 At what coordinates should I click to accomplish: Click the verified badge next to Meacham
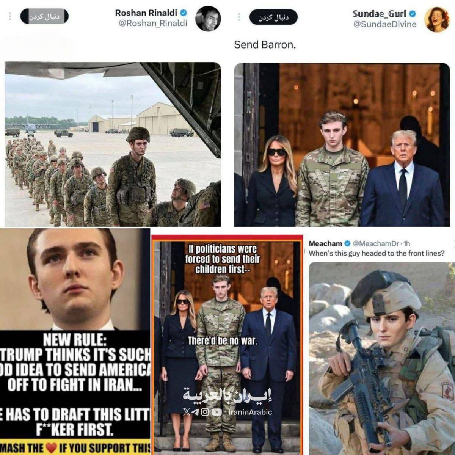(347, 243)
